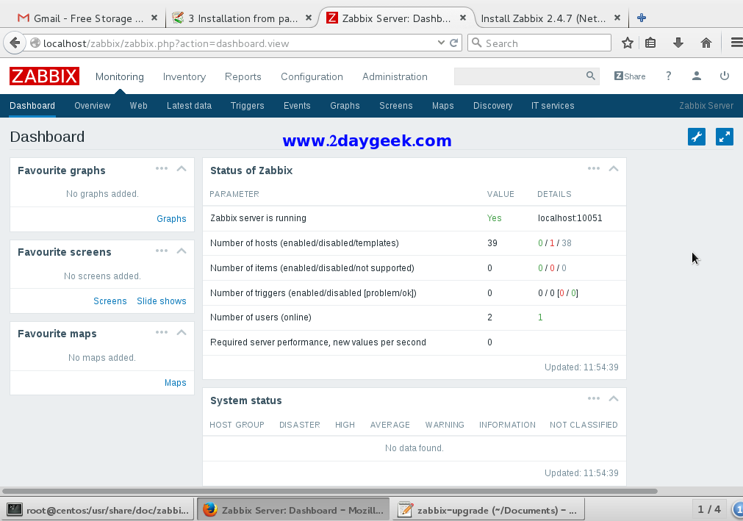Click the ZABBIX logo
The image size is (743, 521).
[x=45, y=76]
